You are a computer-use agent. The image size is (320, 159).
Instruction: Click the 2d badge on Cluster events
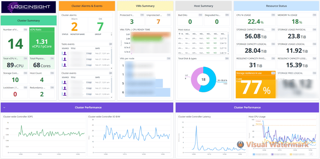tap(111, 73)
